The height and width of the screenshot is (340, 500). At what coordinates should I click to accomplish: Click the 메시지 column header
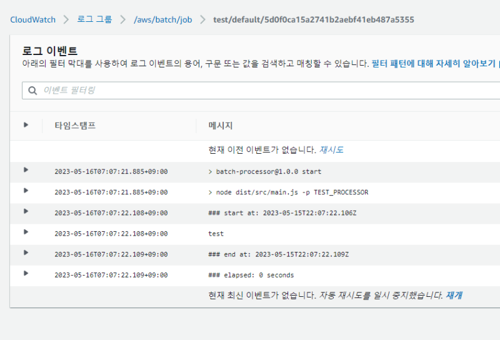click(x=221, y=126)
